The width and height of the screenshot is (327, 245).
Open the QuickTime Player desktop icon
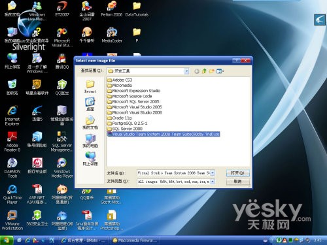12,194
